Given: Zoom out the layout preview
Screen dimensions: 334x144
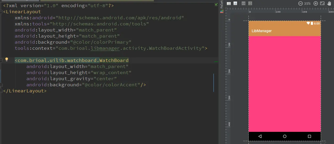Looking at the screenshot, I should coord(301,3).
